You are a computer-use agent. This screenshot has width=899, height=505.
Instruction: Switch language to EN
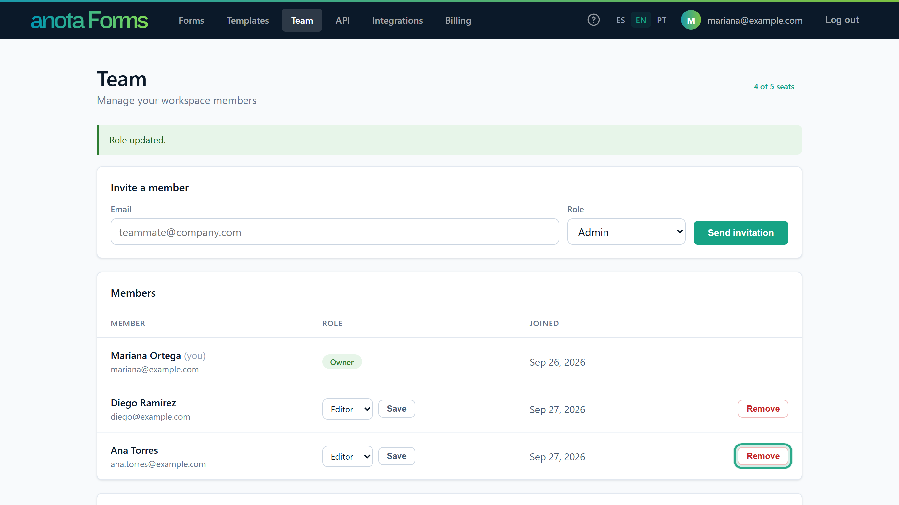click(x=640, y=20)
